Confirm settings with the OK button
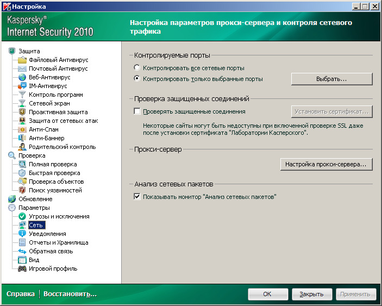382x306 pixels. (x=268, y=294)
